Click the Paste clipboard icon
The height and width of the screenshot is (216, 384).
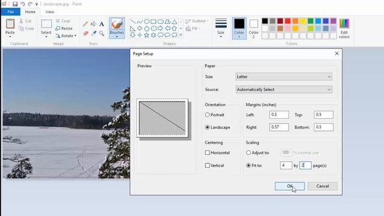tap(10, 24)
